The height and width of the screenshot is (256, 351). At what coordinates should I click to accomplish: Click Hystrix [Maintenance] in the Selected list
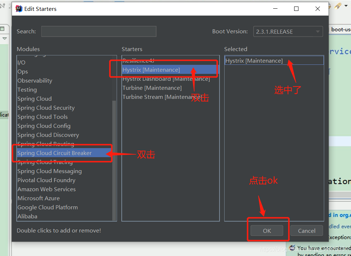274,60
